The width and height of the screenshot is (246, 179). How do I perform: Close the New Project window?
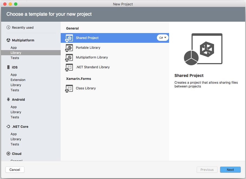point(5,4)
